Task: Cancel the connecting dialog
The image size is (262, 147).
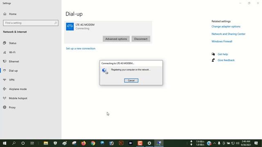Action: [x=131, y=80]
